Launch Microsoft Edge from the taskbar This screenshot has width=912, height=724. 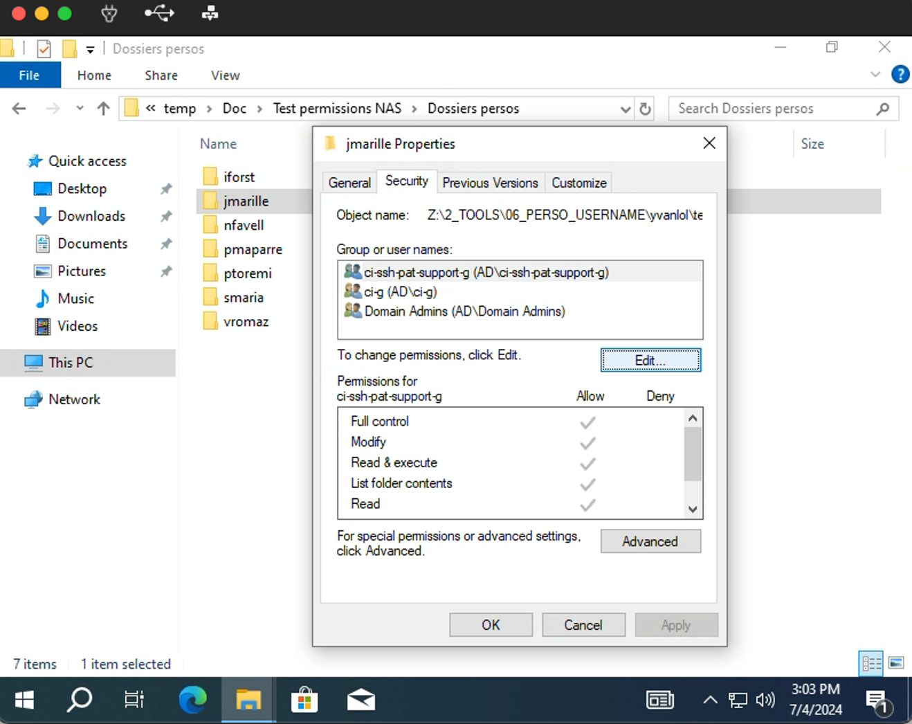(x=192, y=700)
